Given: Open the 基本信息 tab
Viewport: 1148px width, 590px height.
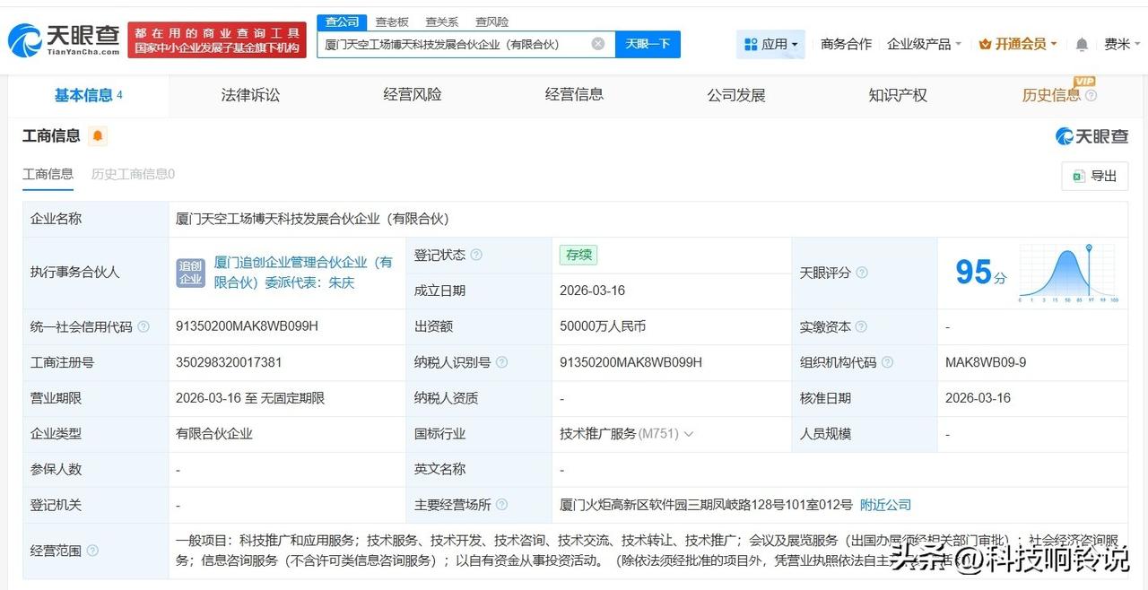Looking at the screenshot, I should pyautogui.click(x=88, y=95).
